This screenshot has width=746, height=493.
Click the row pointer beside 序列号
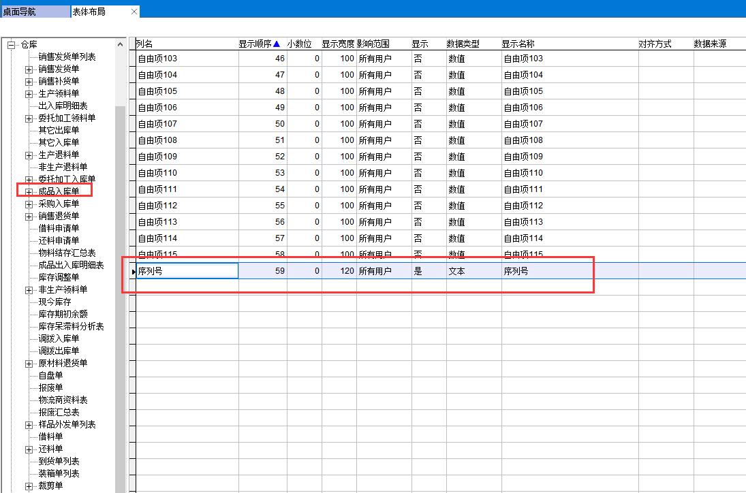pos(133,272)
